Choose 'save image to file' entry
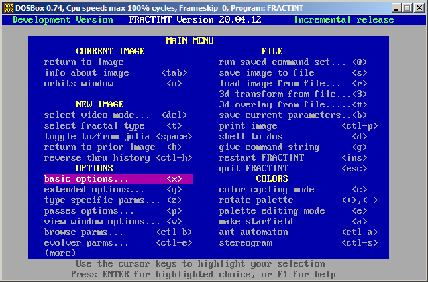The width and height of the screenshot is (428, 282). [x=293, y=73]
